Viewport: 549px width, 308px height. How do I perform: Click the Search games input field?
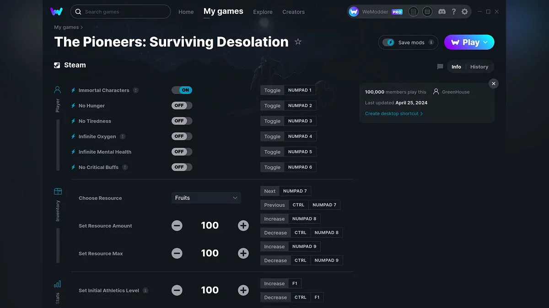[121, 11]
